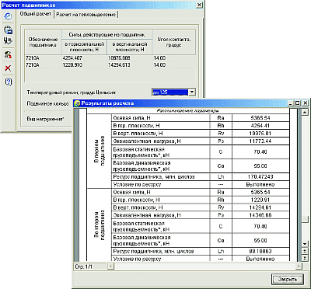Click the 'Во втором подшипнике' section label

[x=100, y=225]
